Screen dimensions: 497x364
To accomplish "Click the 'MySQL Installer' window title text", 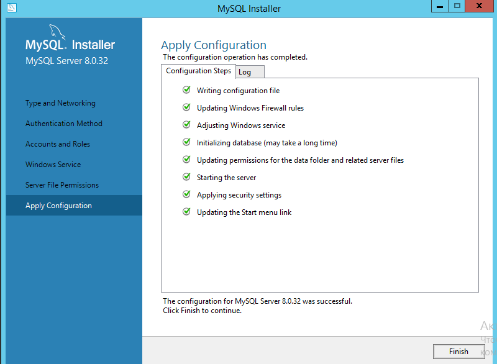I will point(249,9).
